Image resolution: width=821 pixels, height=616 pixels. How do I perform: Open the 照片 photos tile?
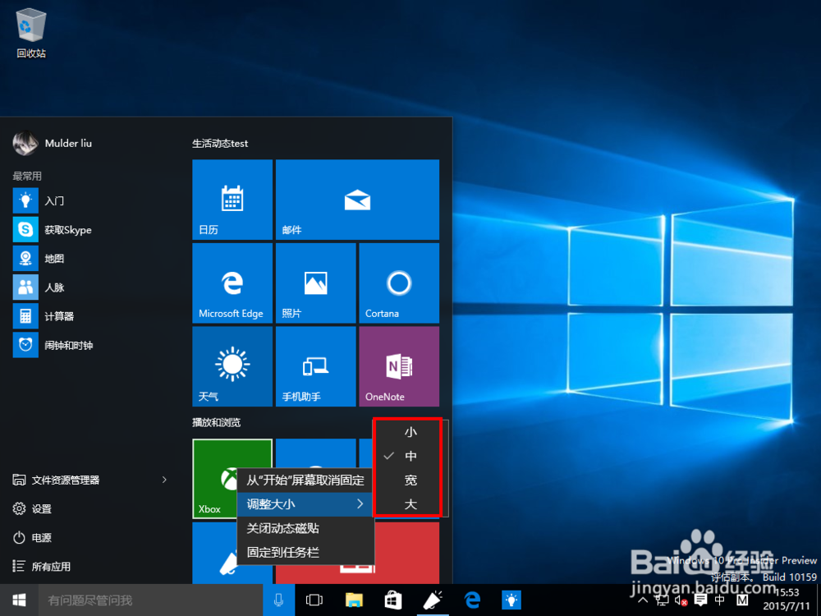[316, 283]
